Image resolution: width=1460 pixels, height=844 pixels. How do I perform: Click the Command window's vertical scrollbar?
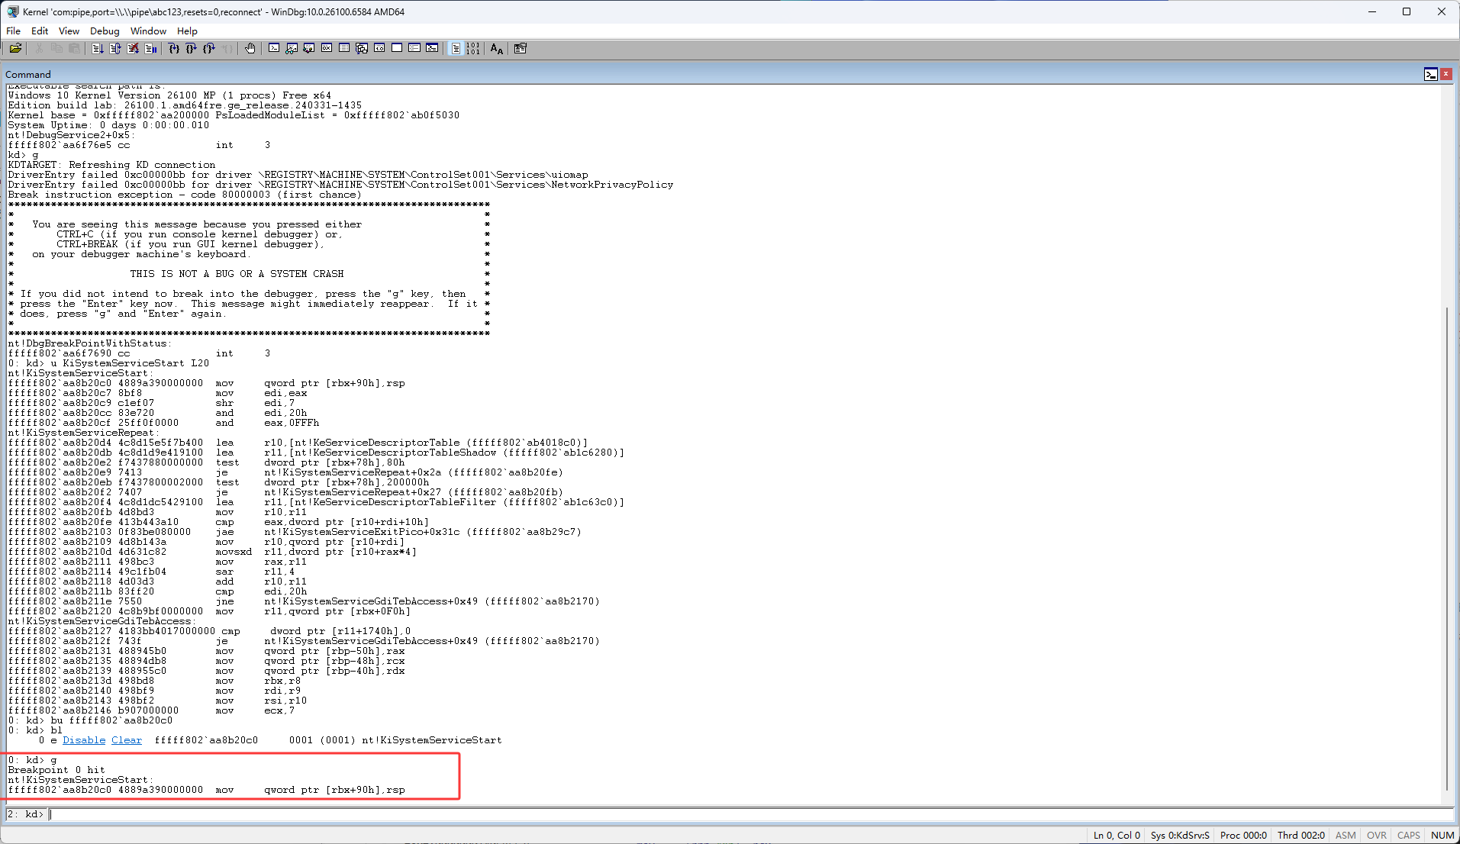click(1447, 549)
